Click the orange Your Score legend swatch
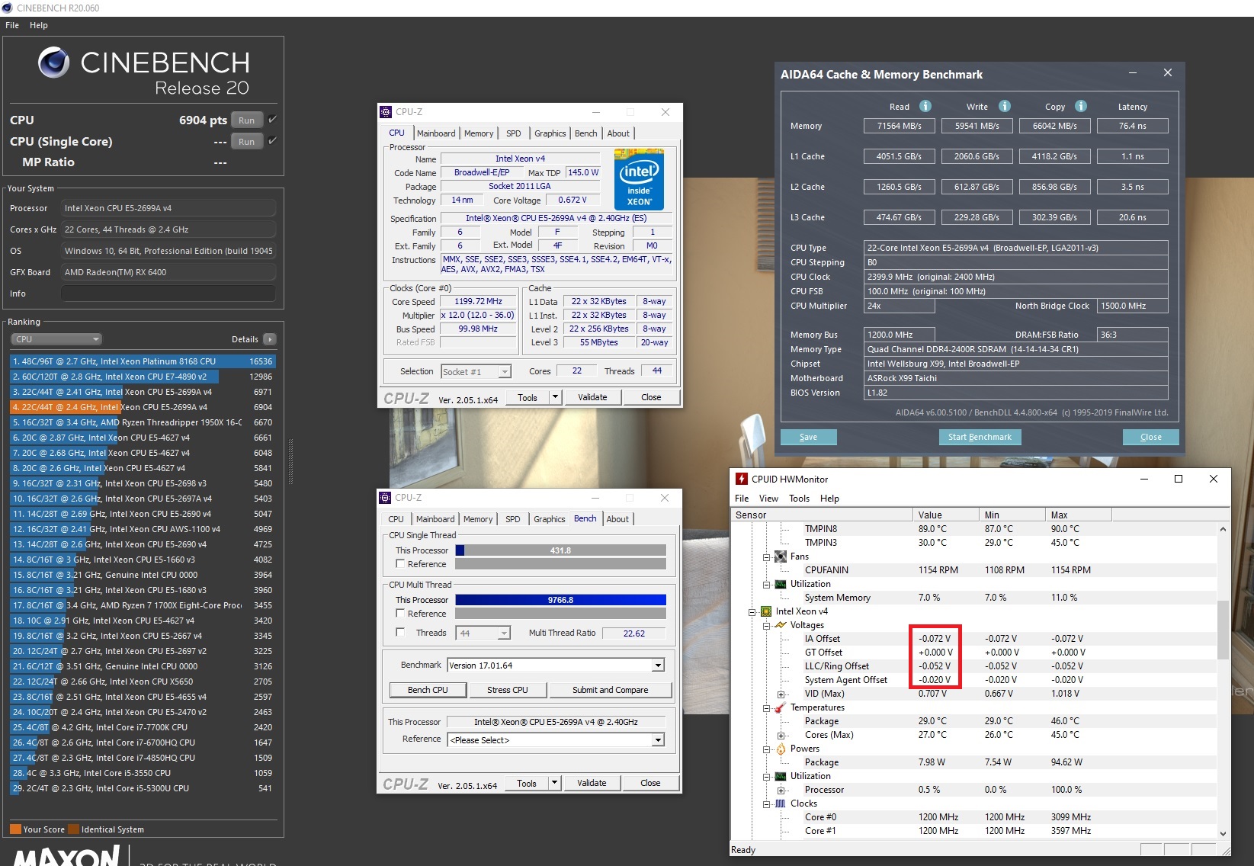Screen dimensions: 1254x866 click(15, 829)
